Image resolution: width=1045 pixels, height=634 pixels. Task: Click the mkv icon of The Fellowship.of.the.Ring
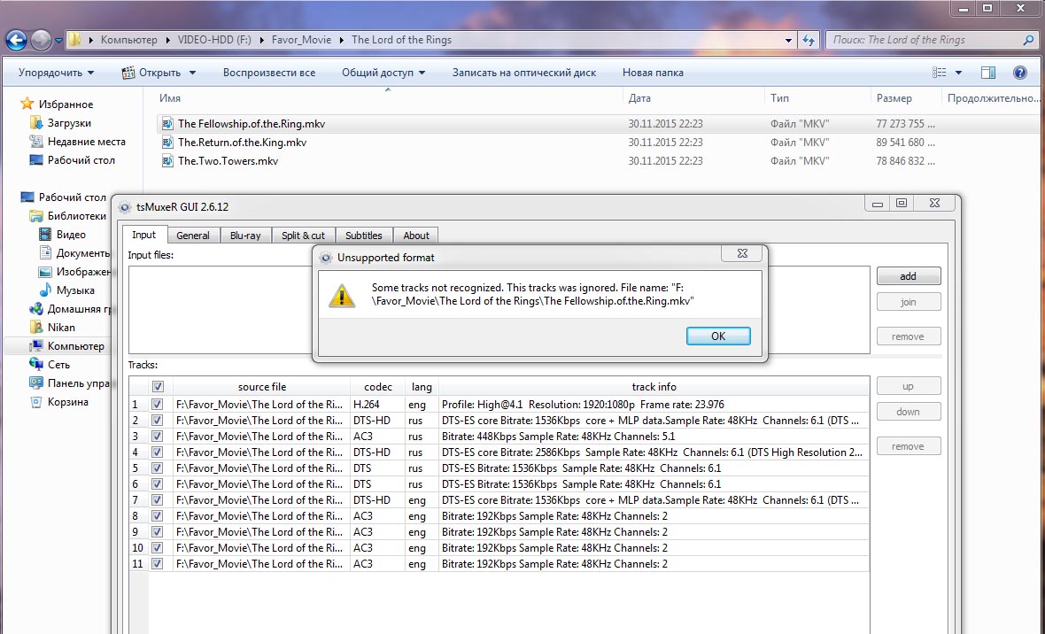[167, 123]
